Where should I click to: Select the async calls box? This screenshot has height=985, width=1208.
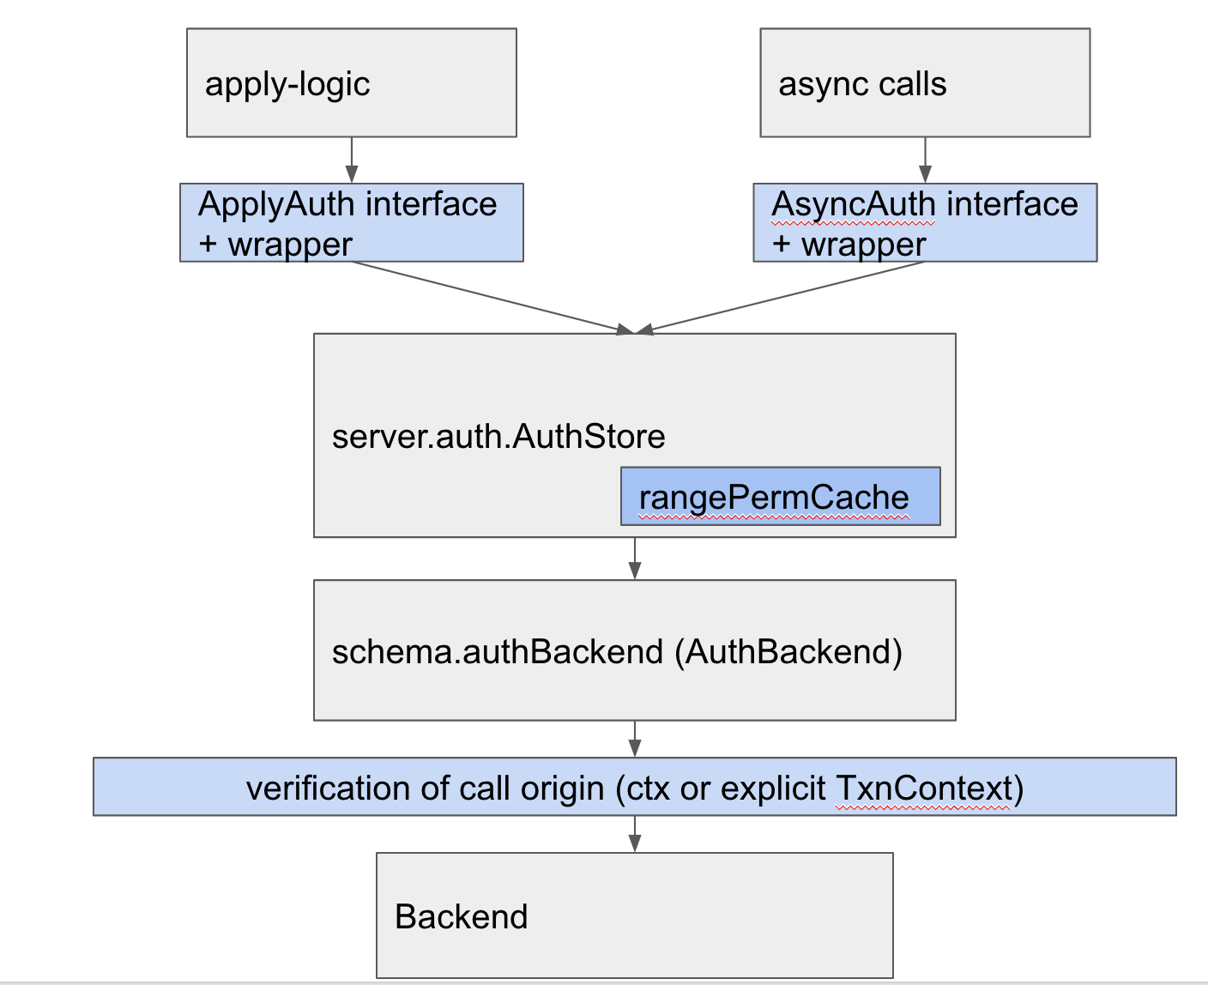pyautogui.click(x=925, y=82)
